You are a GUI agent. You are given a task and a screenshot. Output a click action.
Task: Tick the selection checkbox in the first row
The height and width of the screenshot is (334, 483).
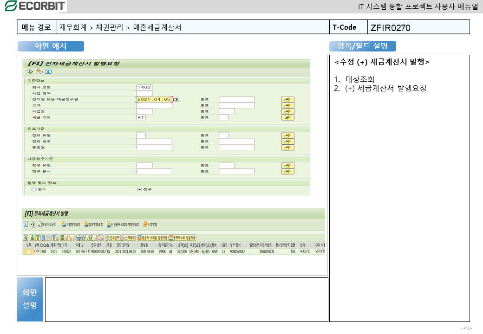click(x=28, y=251)
